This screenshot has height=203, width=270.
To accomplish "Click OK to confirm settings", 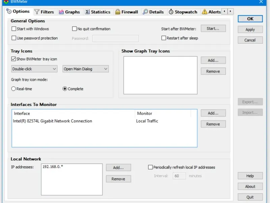I will tap(250, 19).
